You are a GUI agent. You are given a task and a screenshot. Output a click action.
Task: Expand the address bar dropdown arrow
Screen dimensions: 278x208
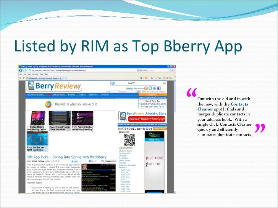pos(138,70)
